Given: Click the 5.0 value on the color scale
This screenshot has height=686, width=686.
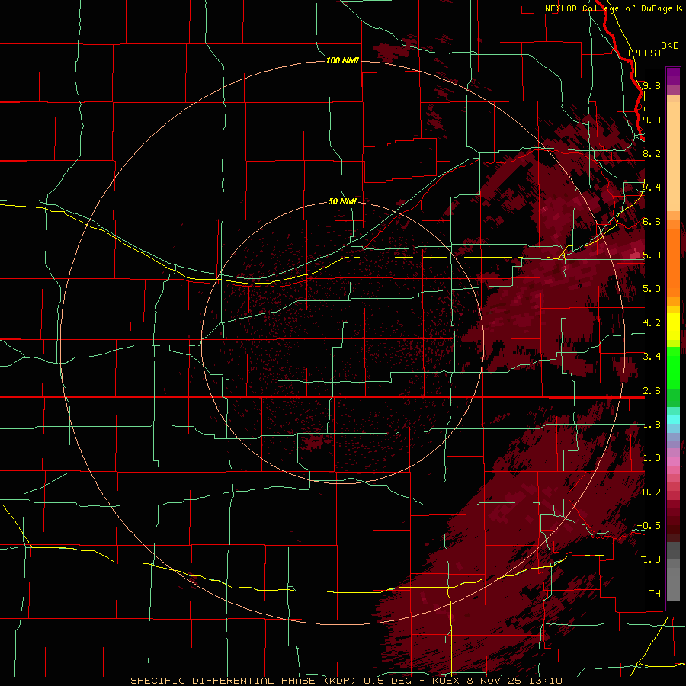Looking at the screenshot, I should click(x=652, y=289).
